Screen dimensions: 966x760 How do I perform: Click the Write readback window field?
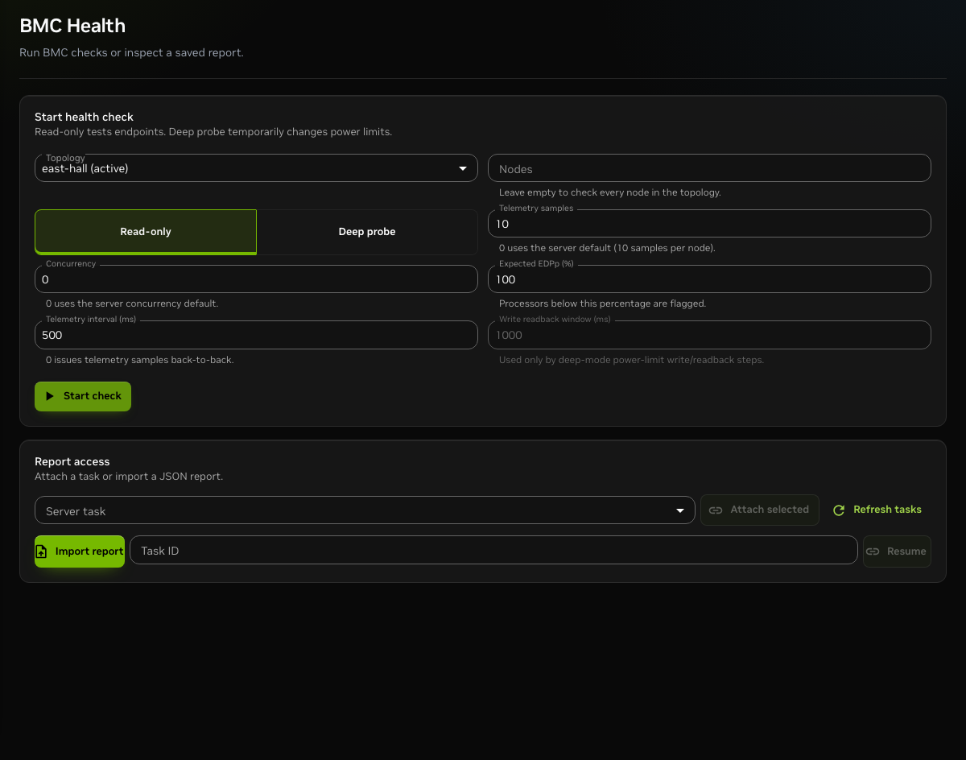pos(709,335)
